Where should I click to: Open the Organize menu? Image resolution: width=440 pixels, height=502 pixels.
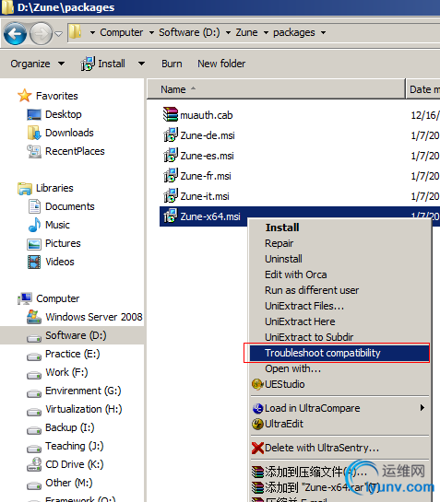[37, 64]
